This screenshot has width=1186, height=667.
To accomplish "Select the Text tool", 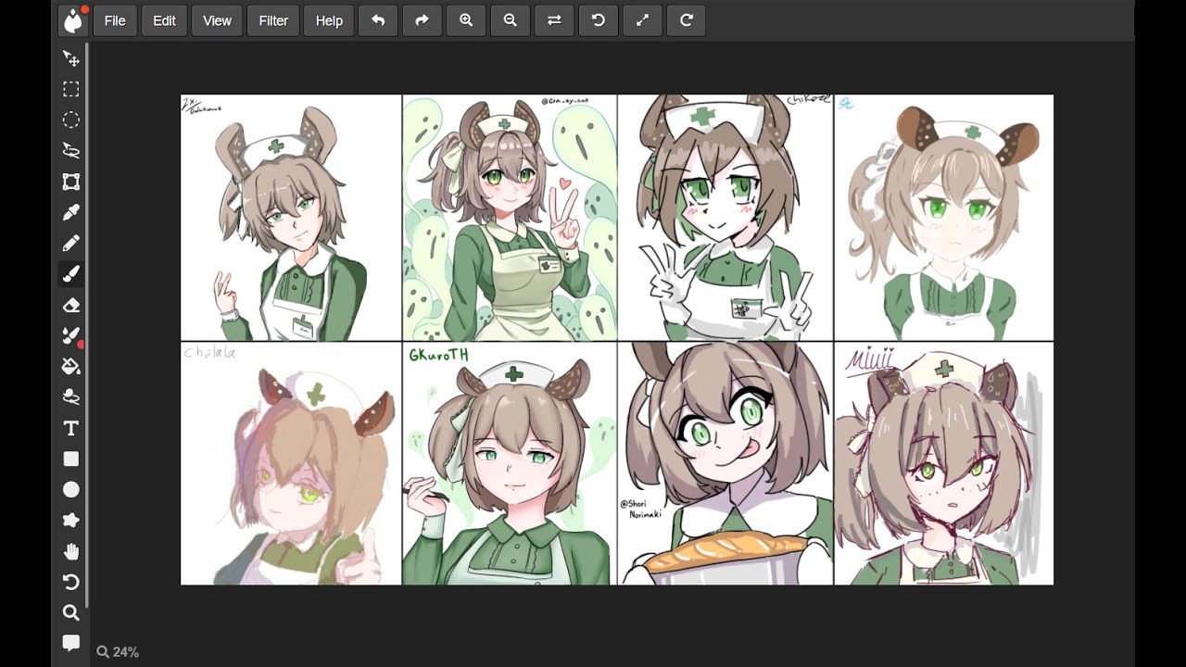I will click(x=70, y=428).
